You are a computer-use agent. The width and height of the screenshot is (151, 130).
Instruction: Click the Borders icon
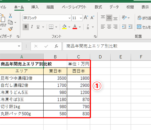[51, 27]
